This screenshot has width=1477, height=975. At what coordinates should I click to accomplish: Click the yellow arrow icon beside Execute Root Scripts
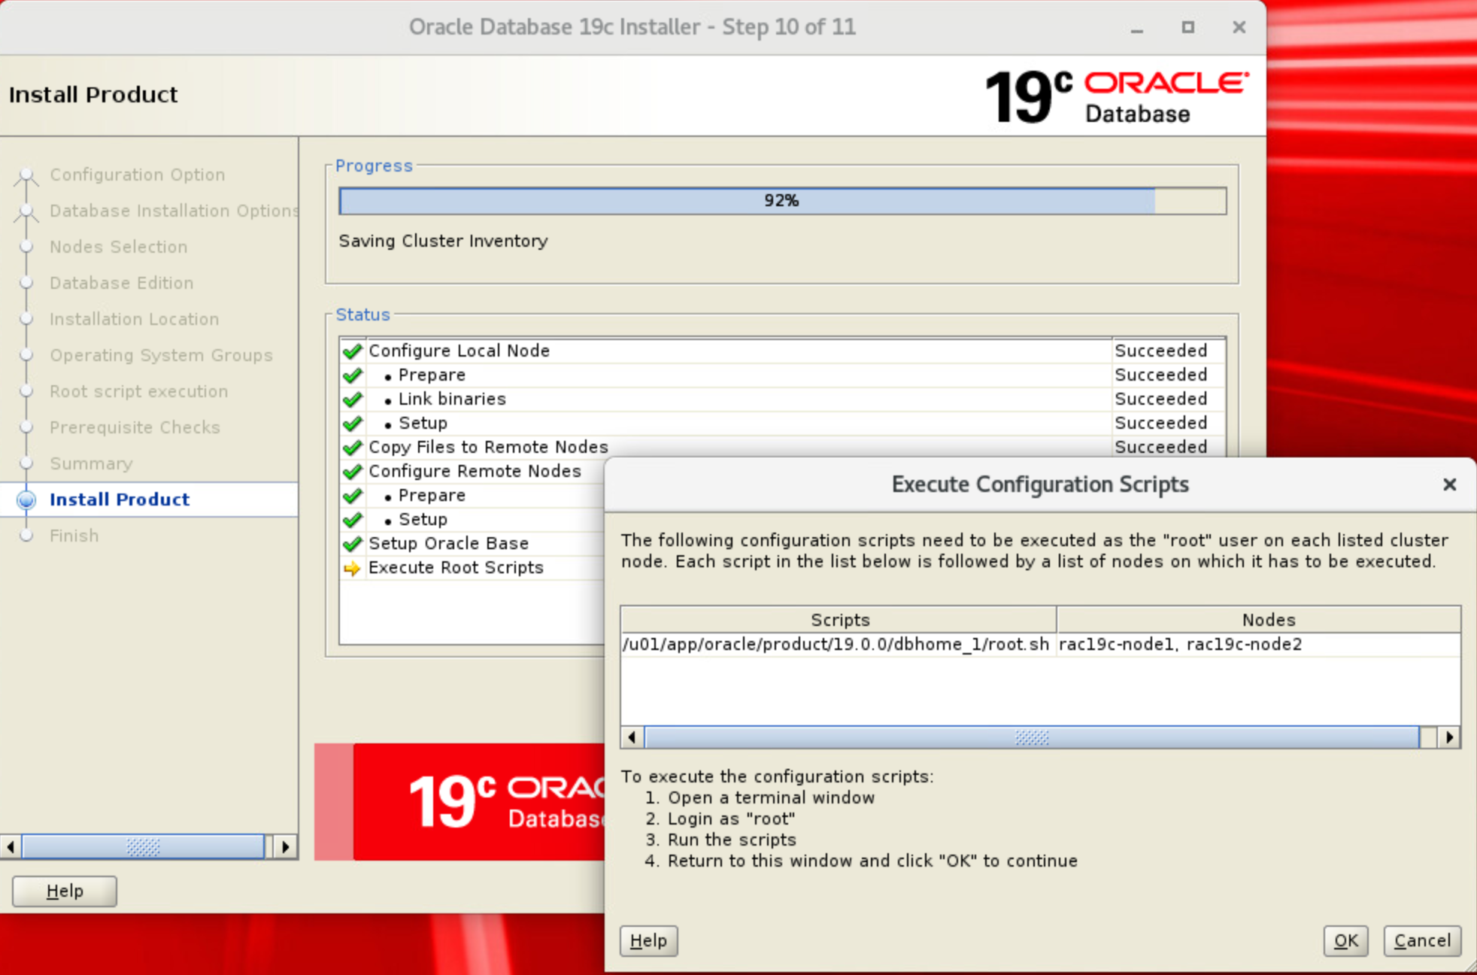click(350, 568)
